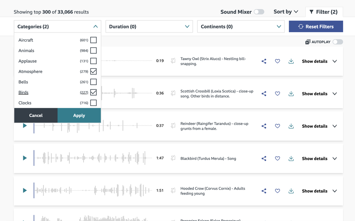Image resolution: width=355 pixels, height=221 pixels.
Task: Reset all filters
Action: click(316, 26)
